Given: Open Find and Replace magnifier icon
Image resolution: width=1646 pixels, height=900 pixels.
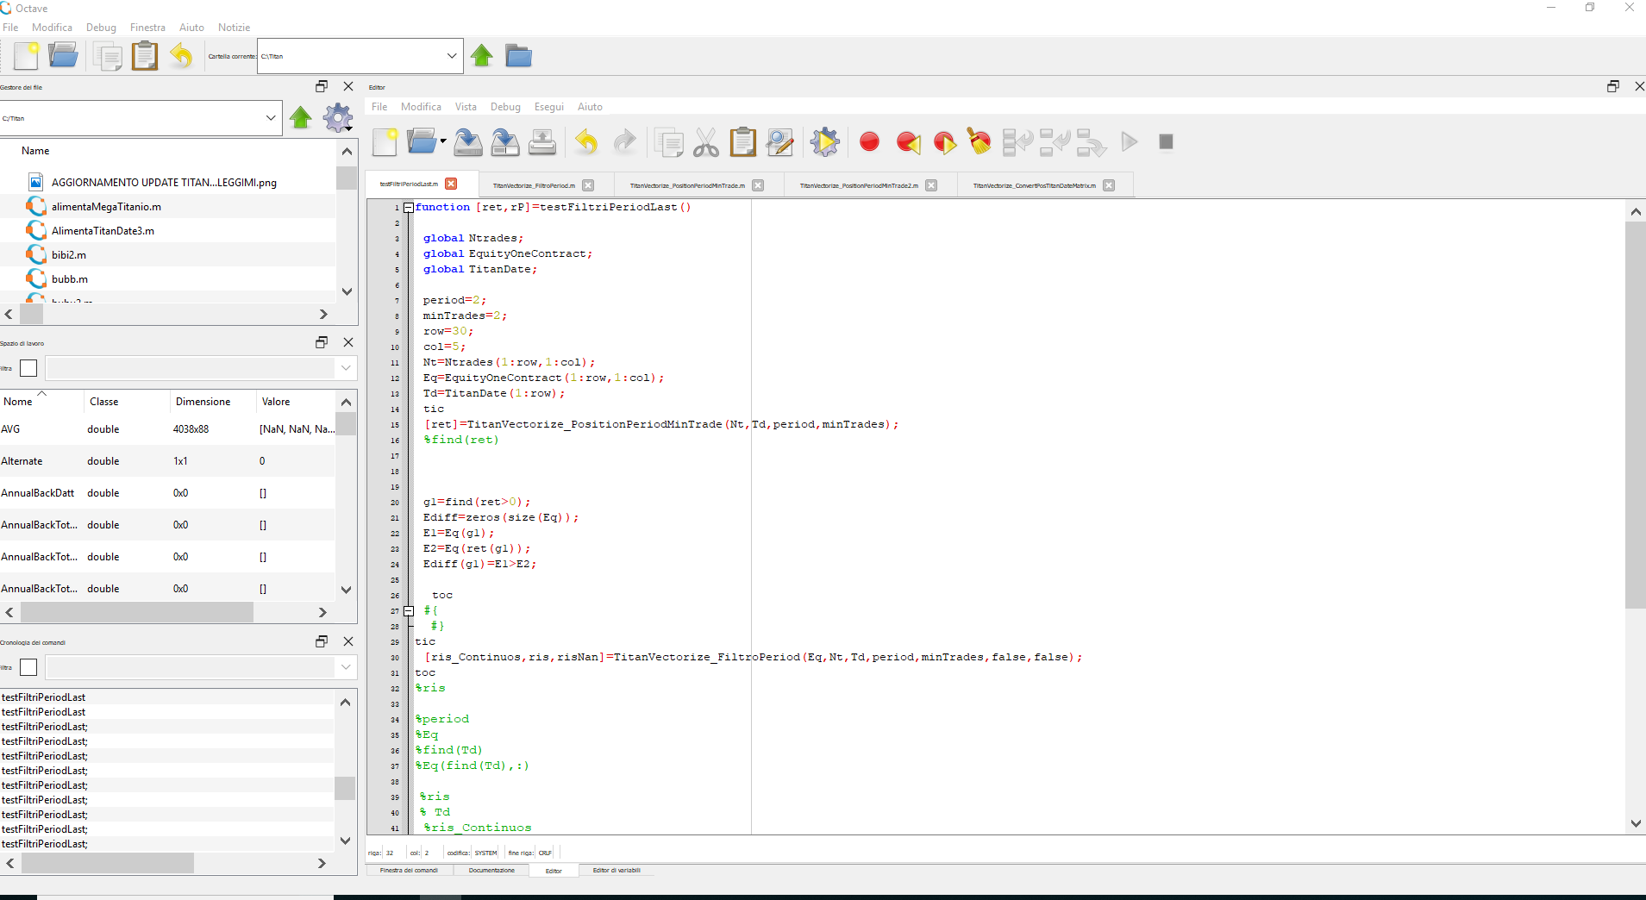Looking at the screenshot, I should [x=779, y=142].
